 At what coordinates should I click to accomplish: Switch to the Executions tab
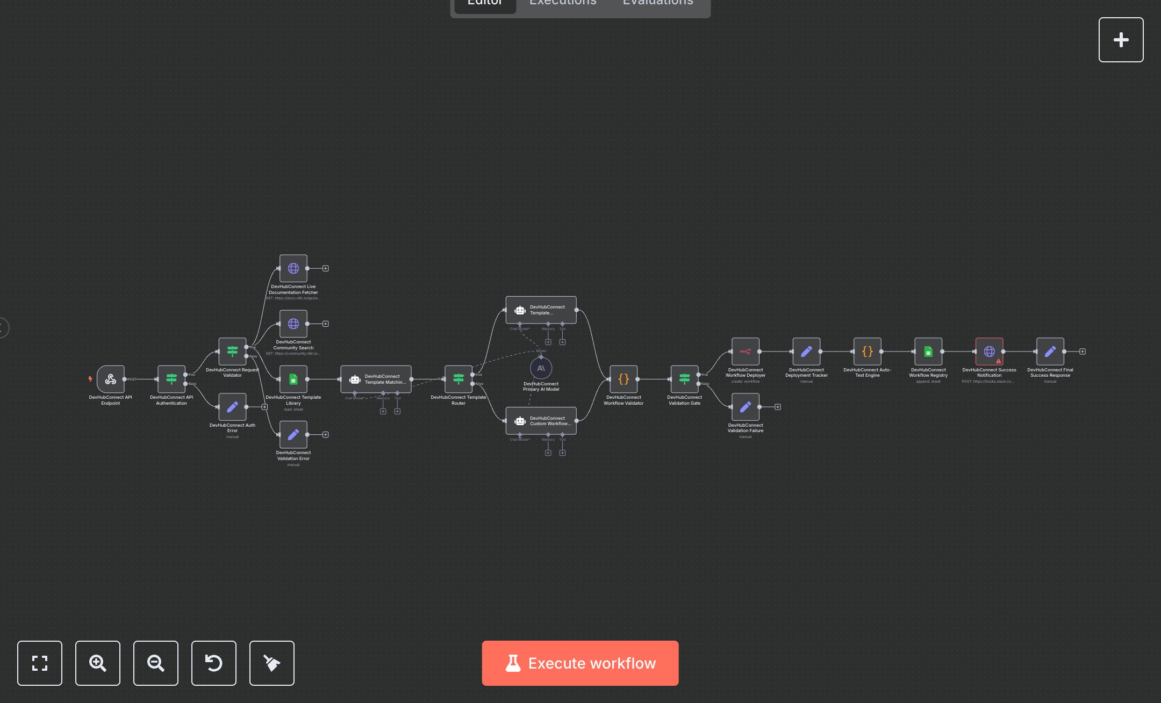click(x=562, y=3)
